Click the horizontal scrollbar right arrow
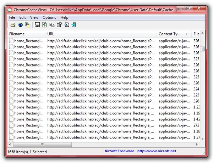The width and height of the screenshot is (213, 164). coord(197,145)
